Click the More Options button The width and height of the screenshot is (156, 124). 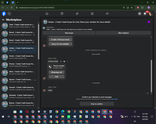pyautogui.click(x=124, y=33)
